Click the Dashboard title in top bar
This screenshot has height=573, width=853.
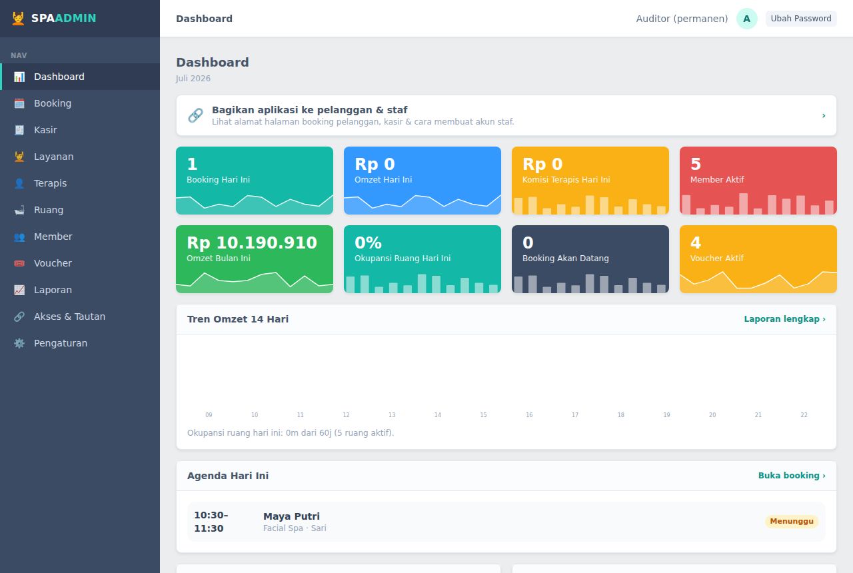204,19
